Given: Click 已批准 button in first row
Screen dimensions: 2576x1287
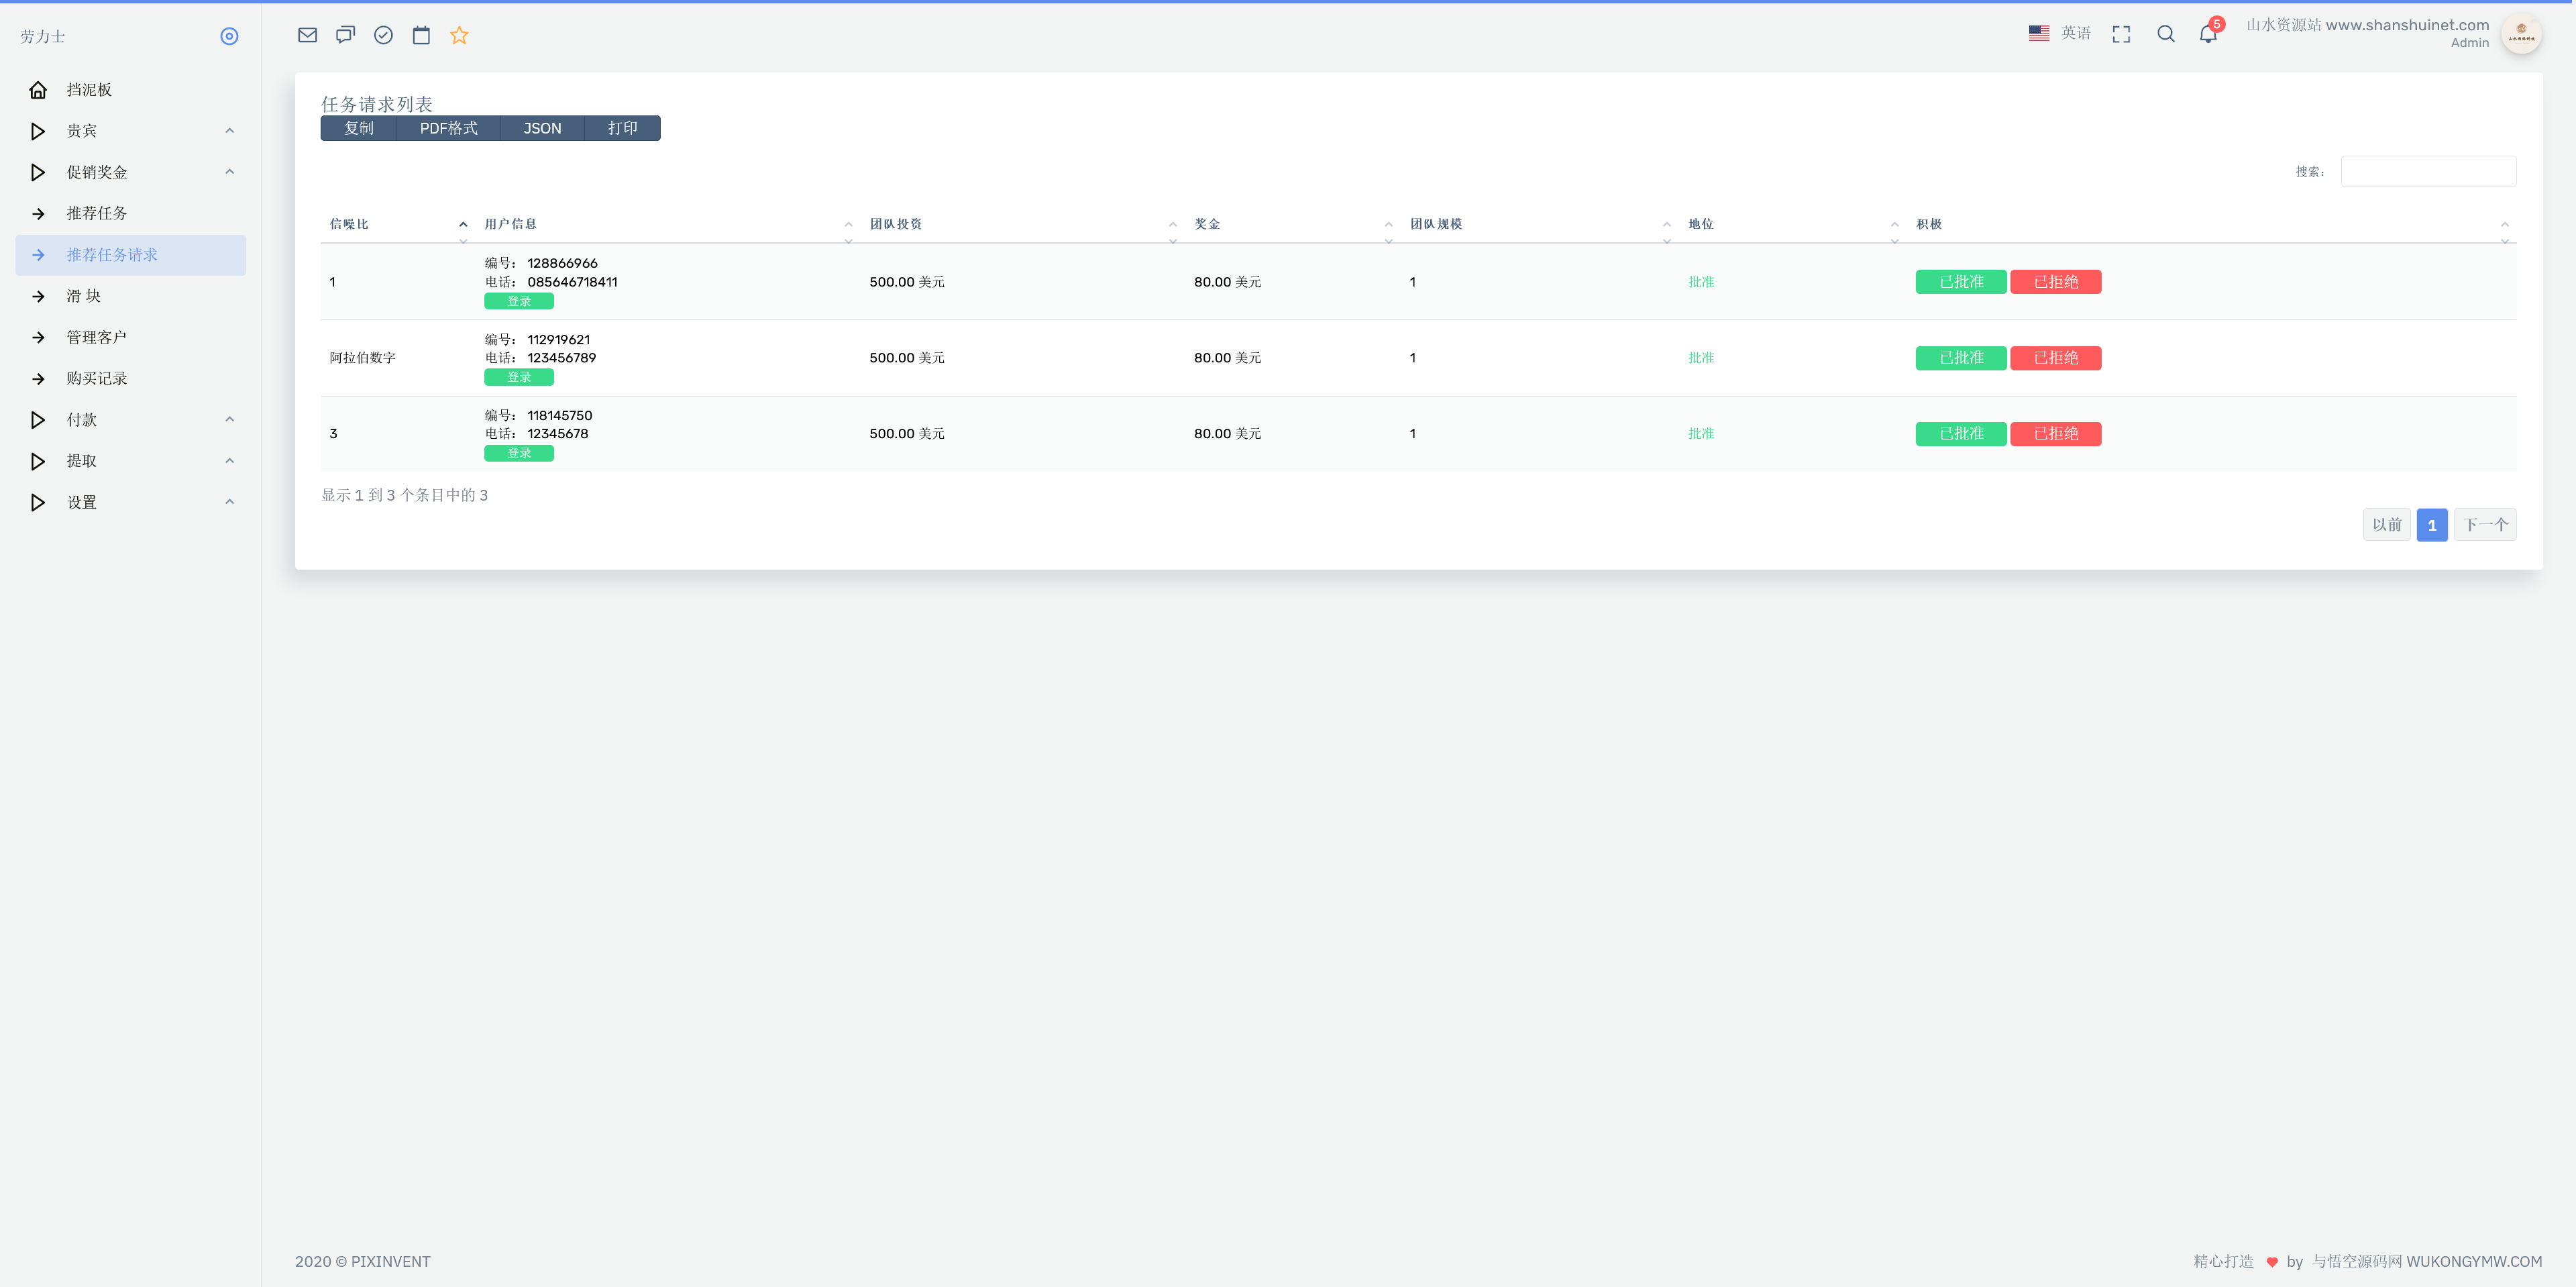Looking at the screenshot, I should point(1960,282).
